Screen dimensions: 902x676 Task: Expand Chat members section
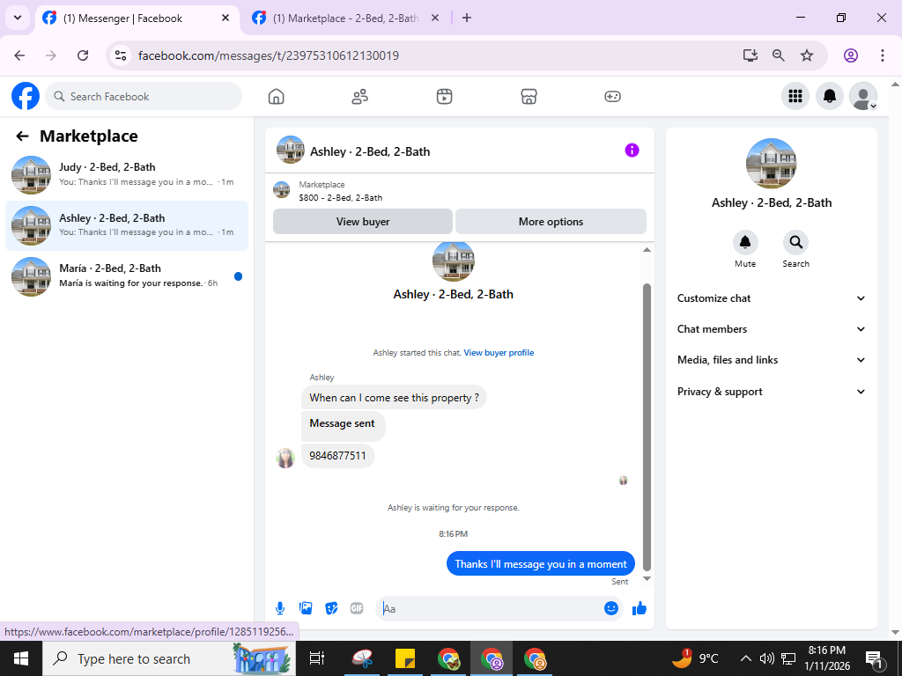click(771, 329)
